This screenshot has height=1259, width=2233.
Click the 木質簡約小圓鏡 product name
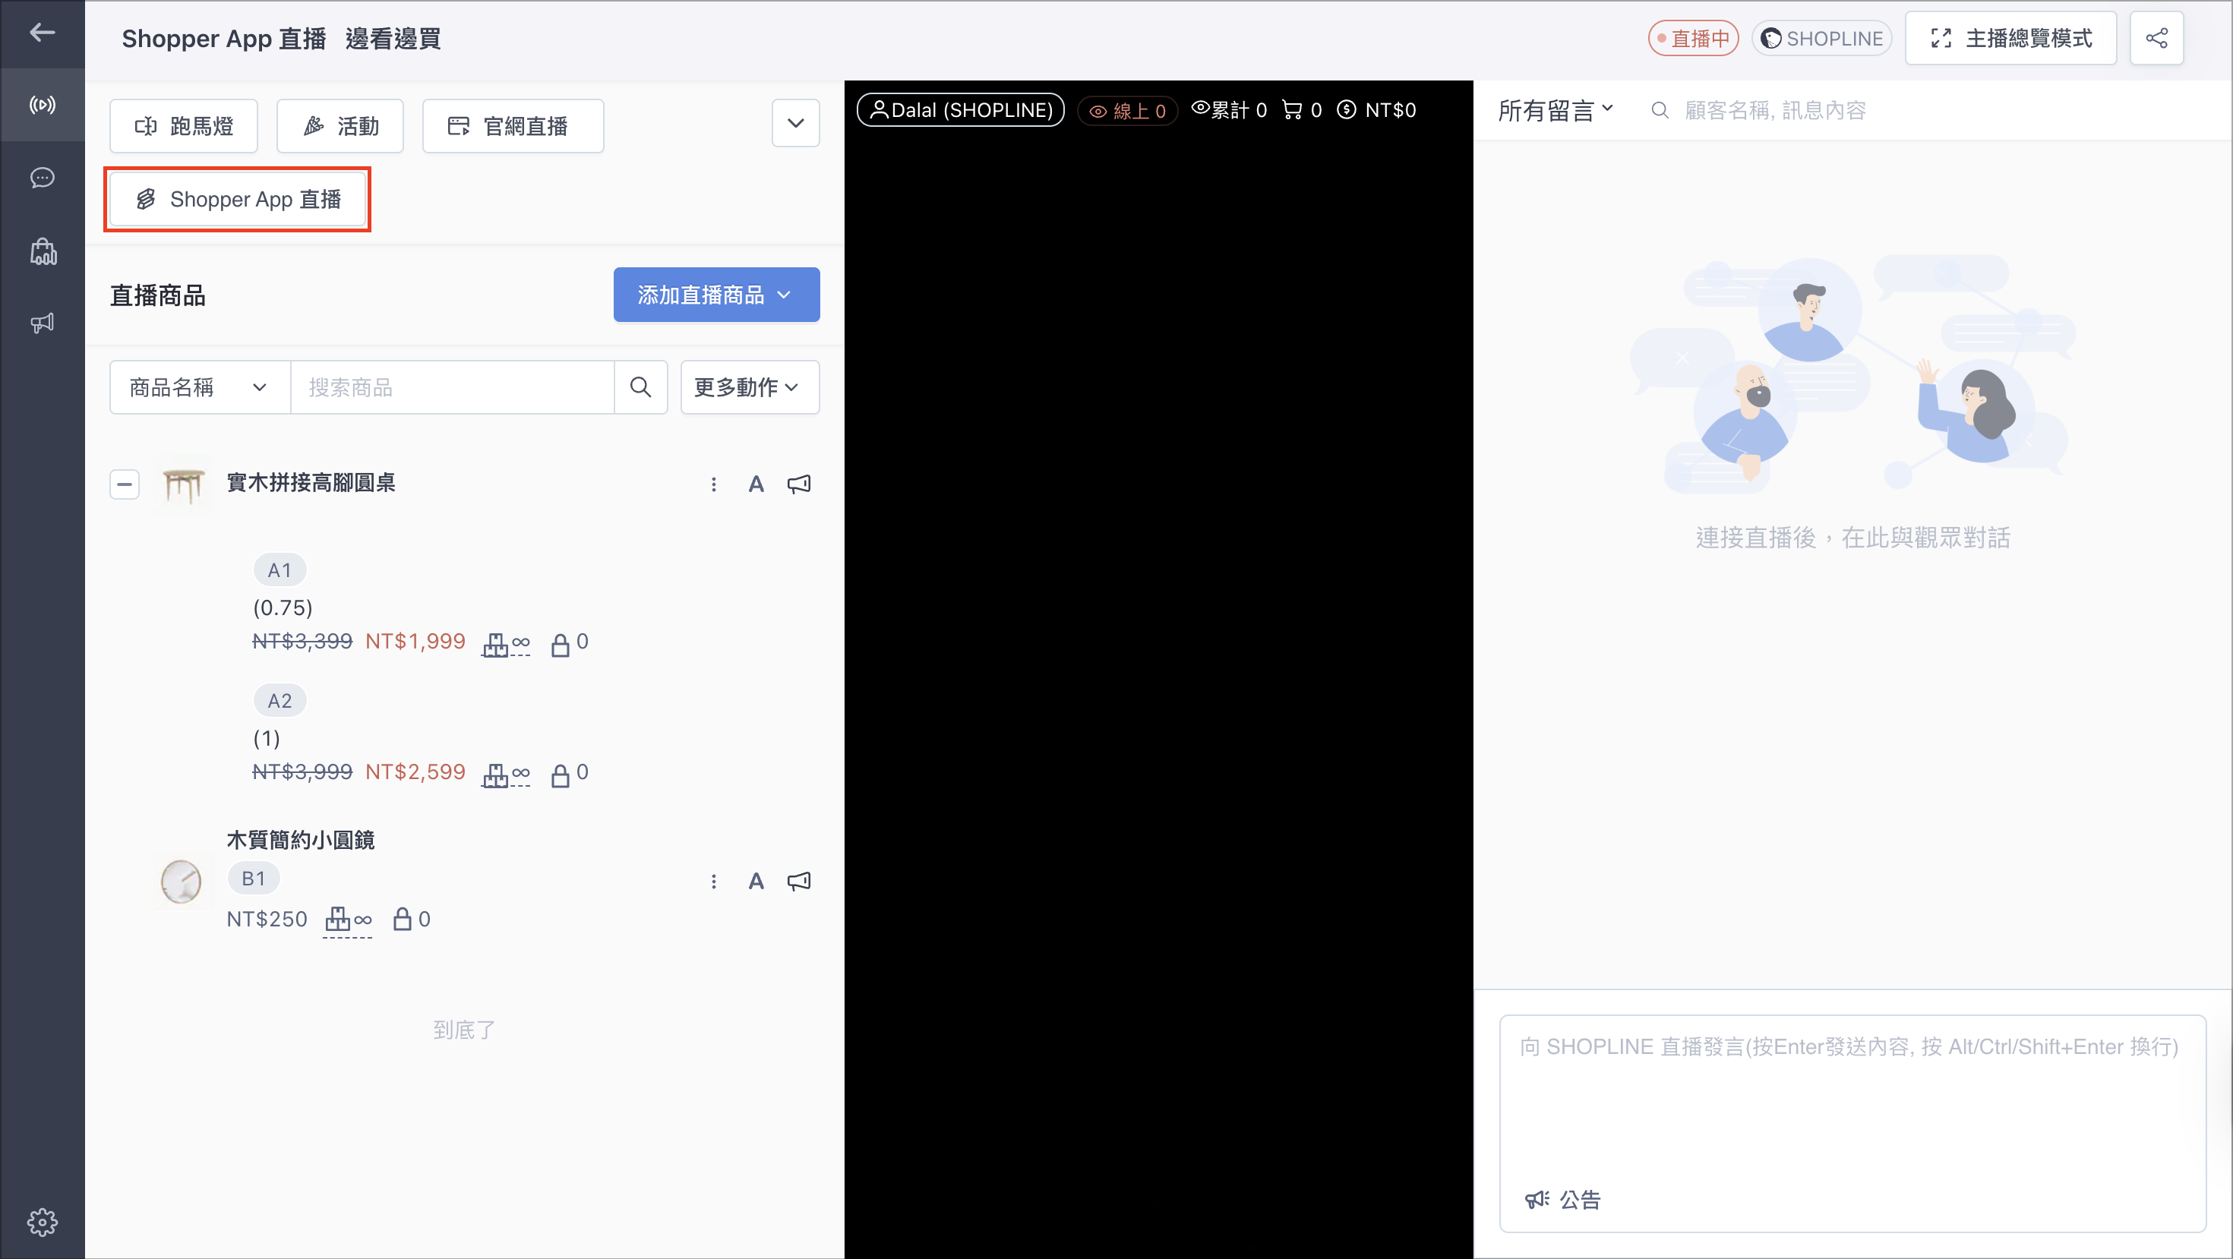(301, 840)
